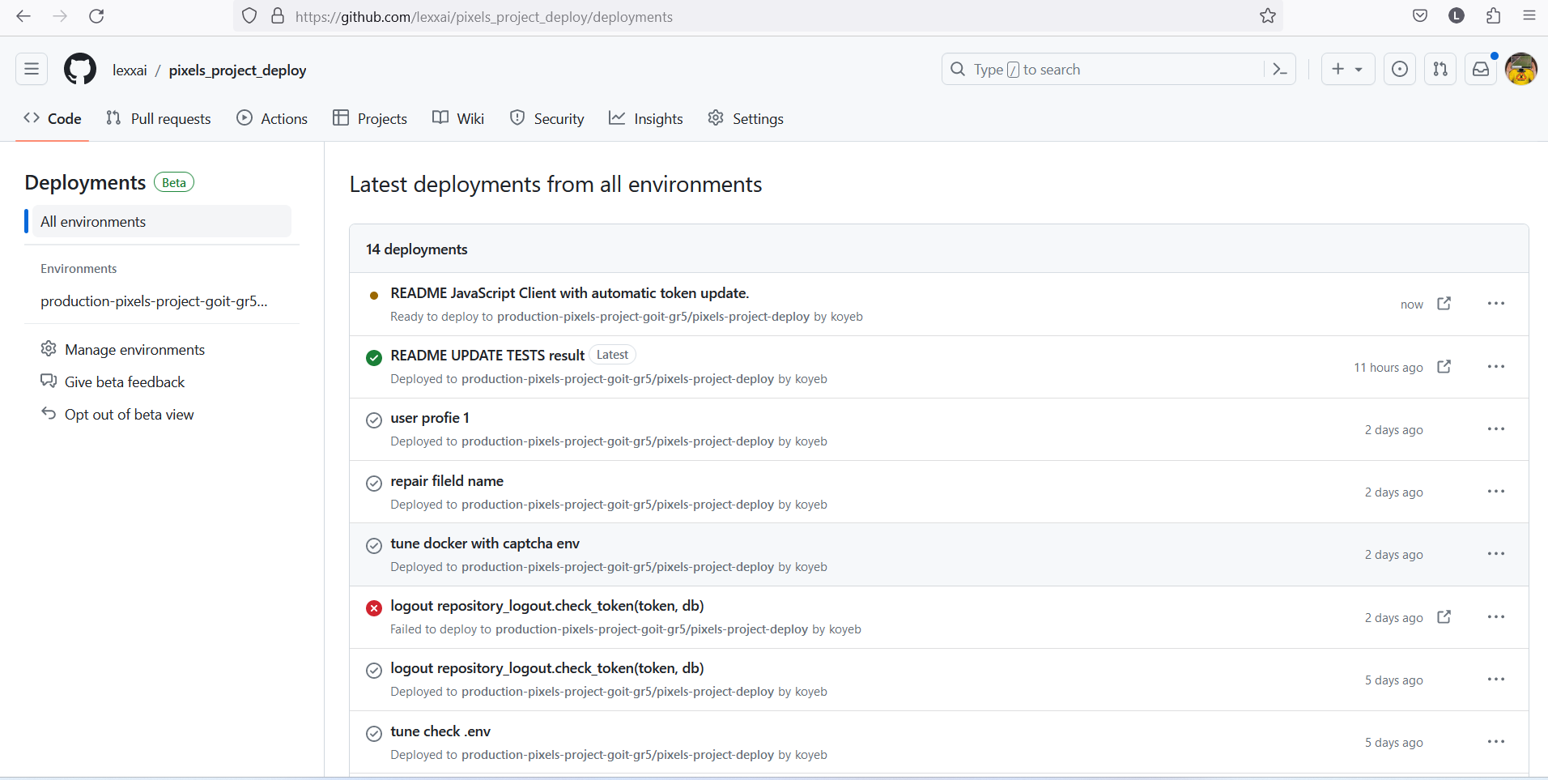Image resolution: width=1548 pixels, height=780 pixels.
Task: Go to the Settings tab
Action: 746,118
